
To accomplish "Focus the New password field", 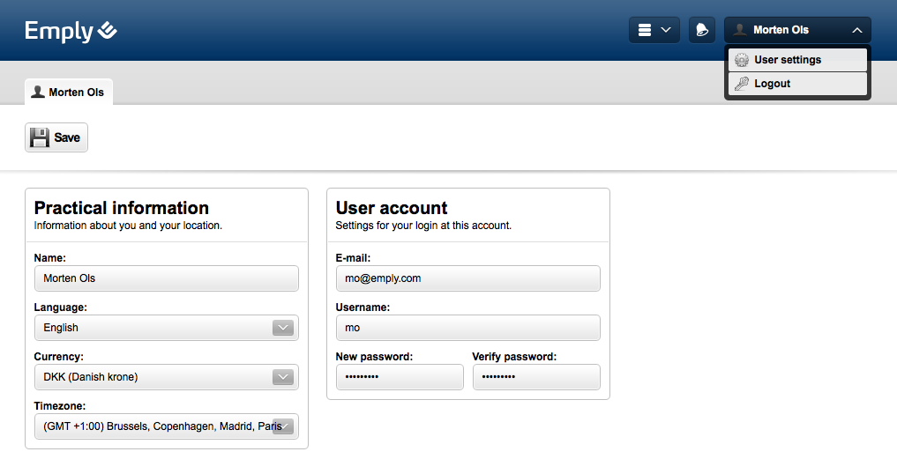I will pos(400,377).
